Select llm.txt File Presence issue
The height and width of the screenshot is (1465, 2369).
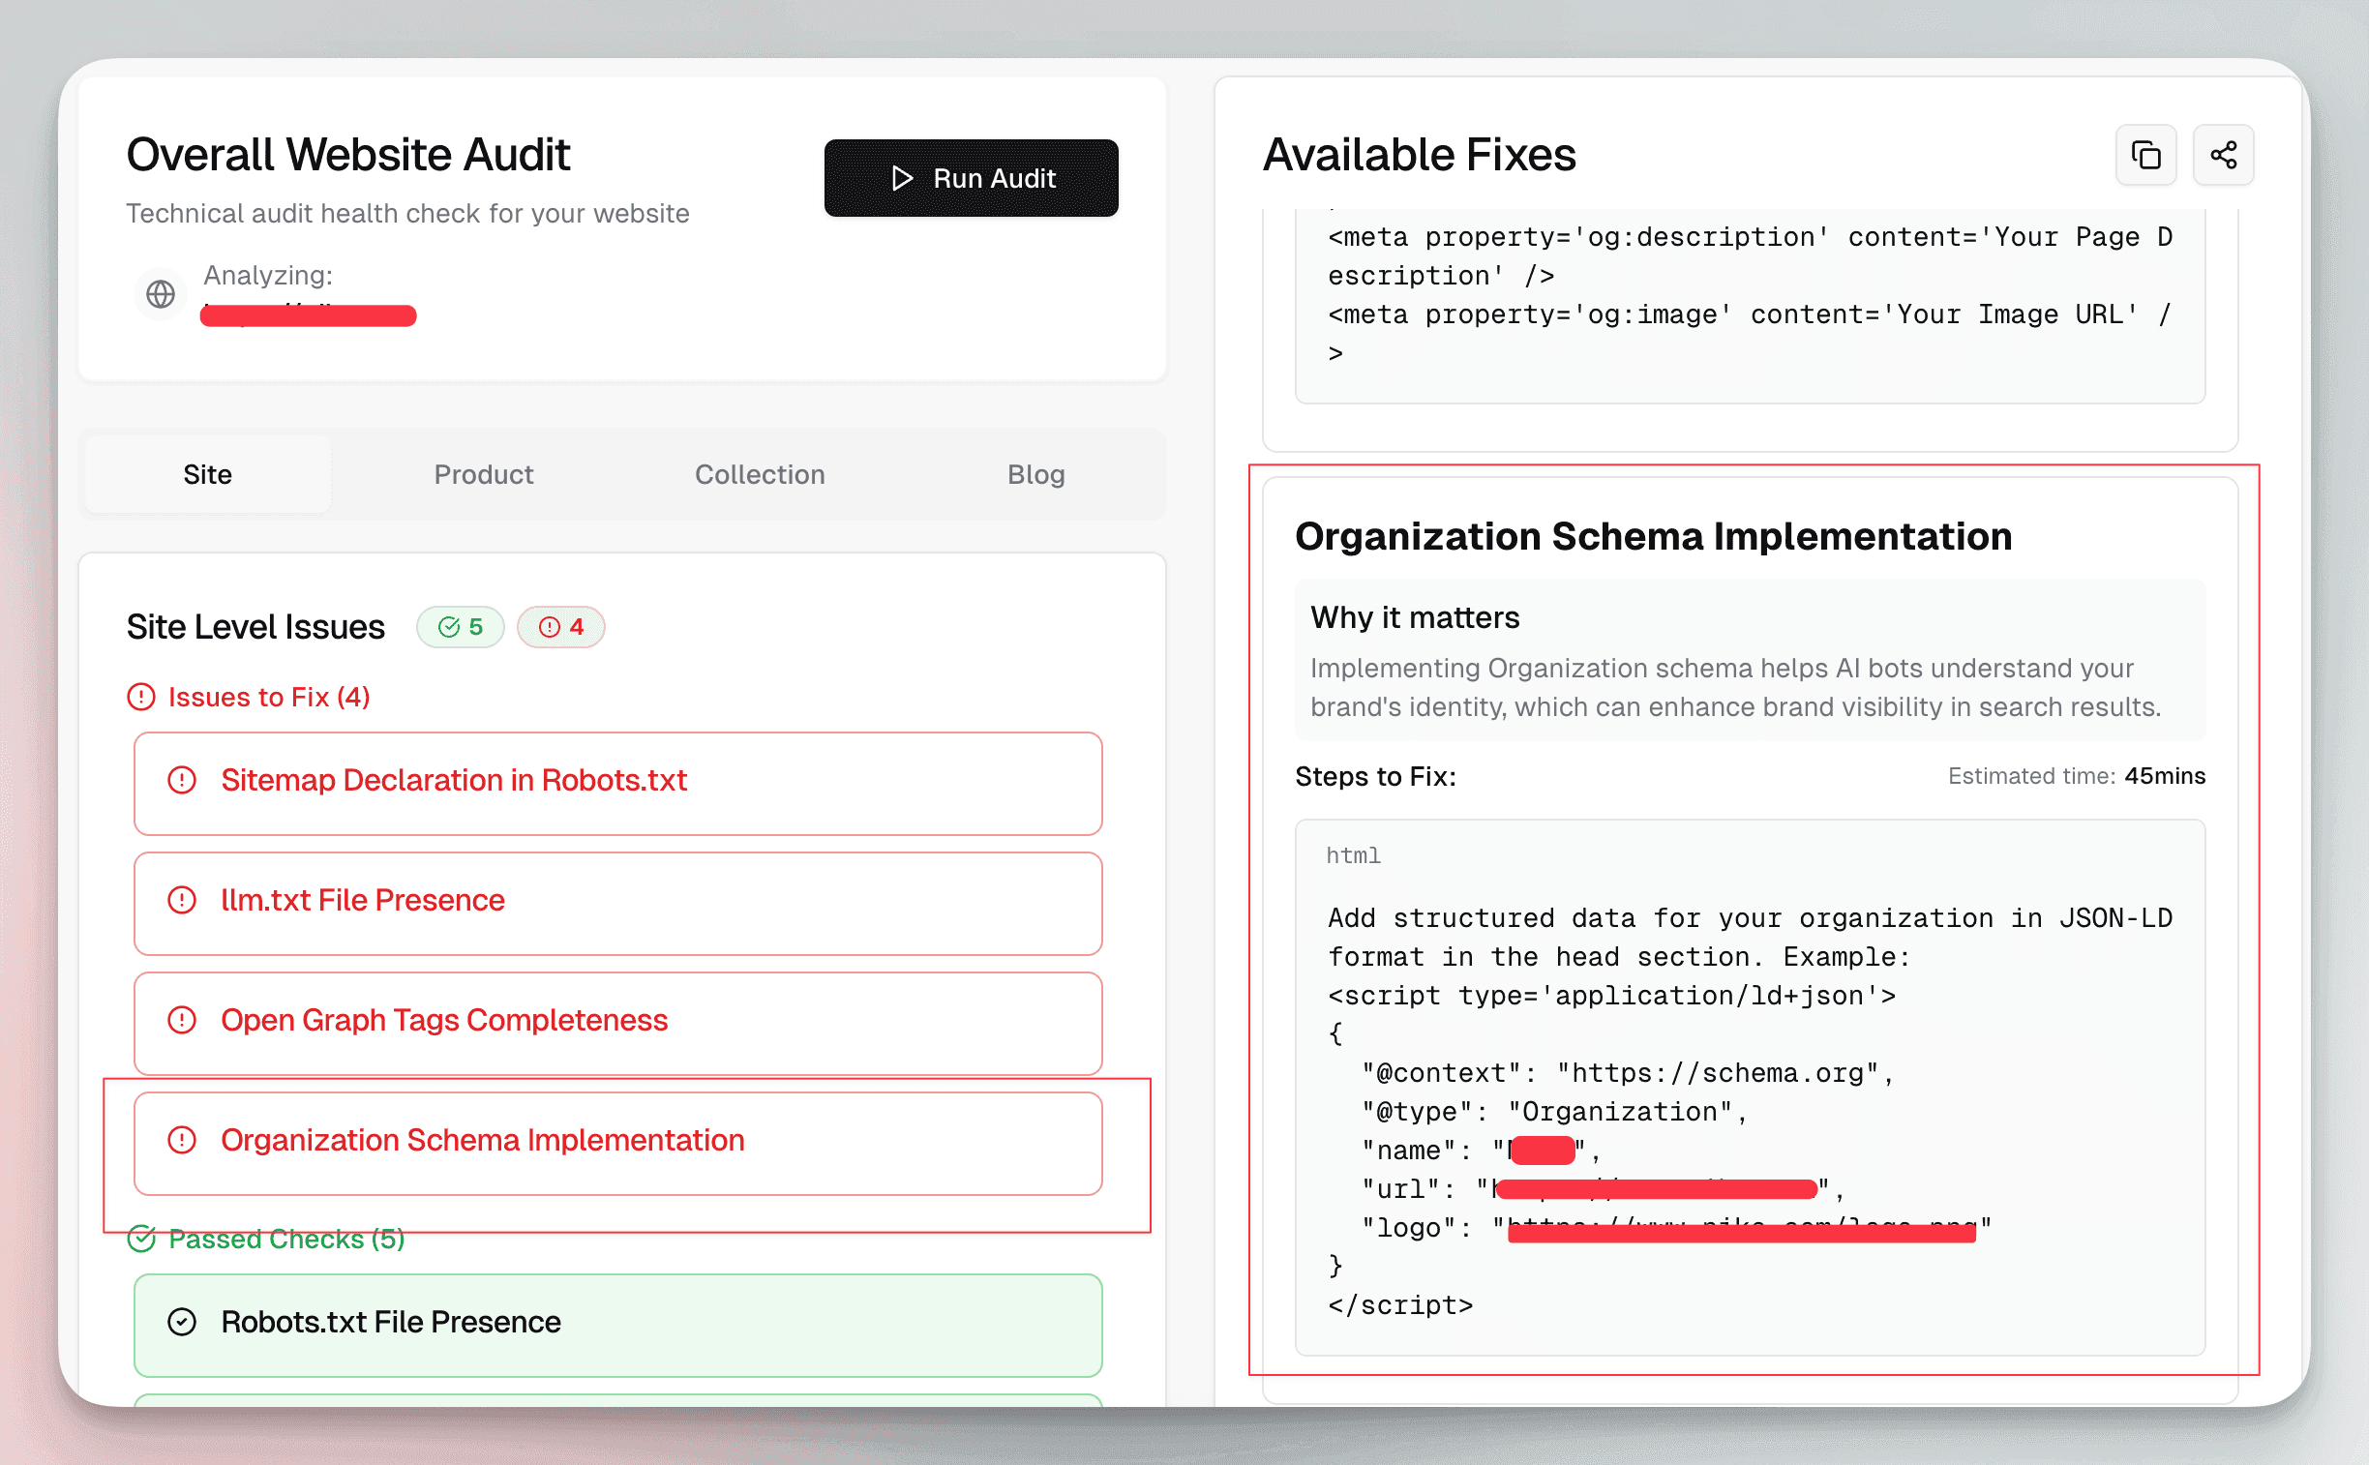coord(618,903)
